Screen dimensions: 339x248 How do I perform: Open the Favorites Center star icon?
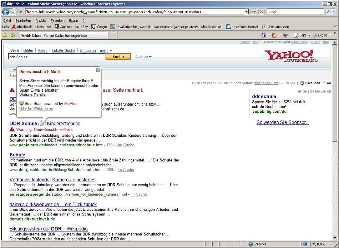tap(5, 35)
